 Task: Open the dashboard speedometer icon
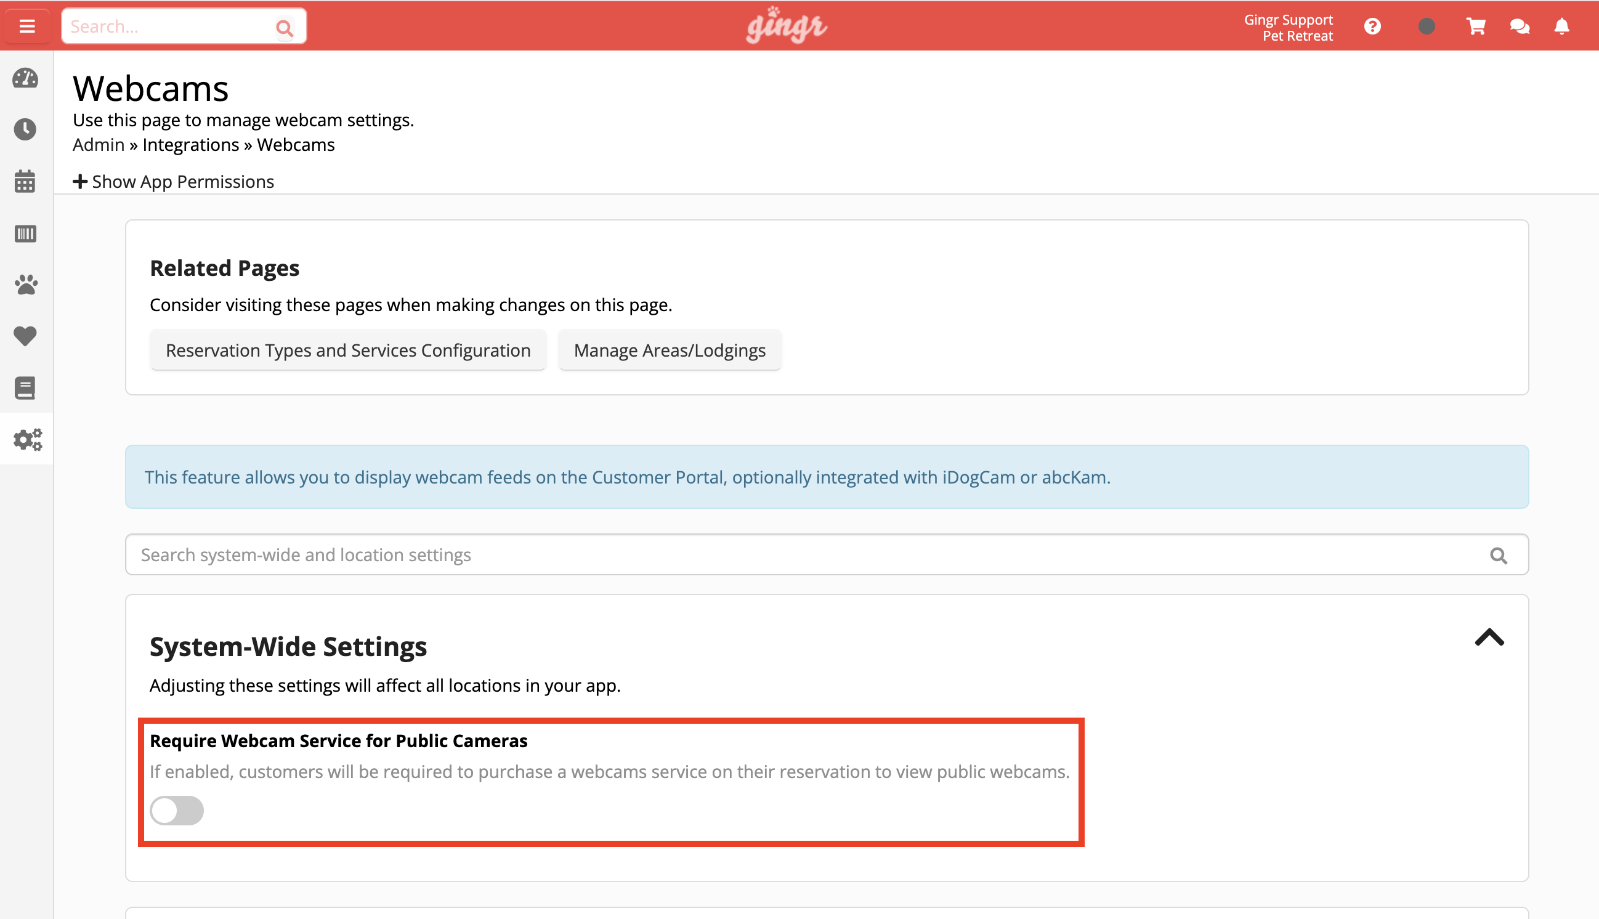pyautogui.click(x=25, y=79)
